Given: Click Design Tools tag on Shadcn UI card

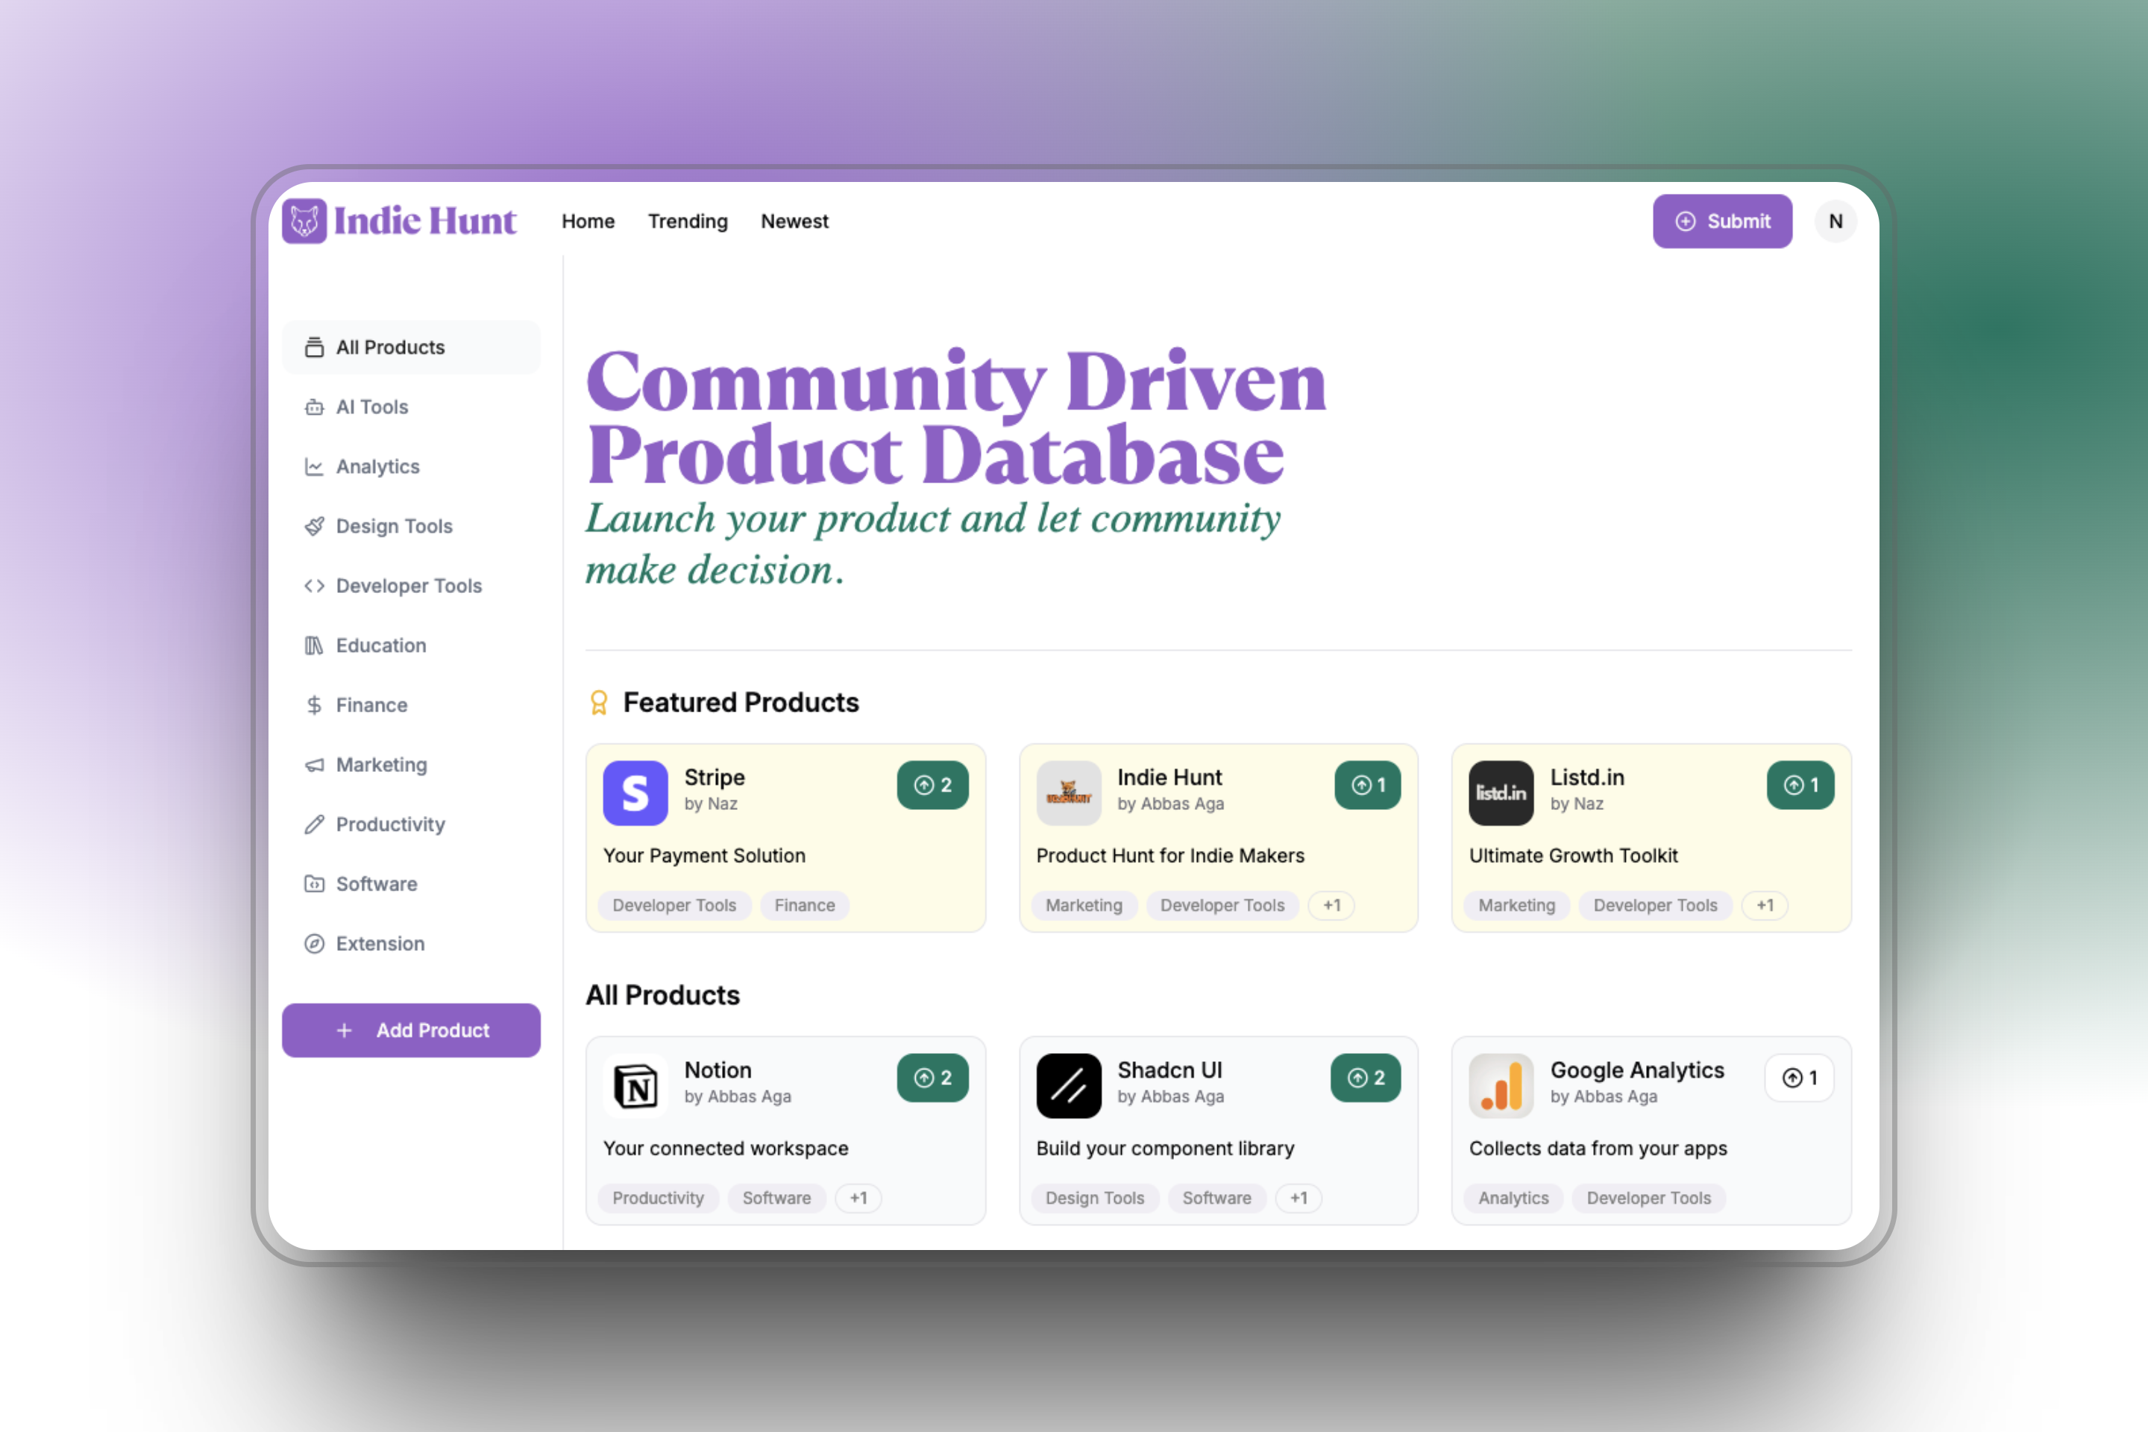Looking at the screenshot, I should [1095, 1199].
